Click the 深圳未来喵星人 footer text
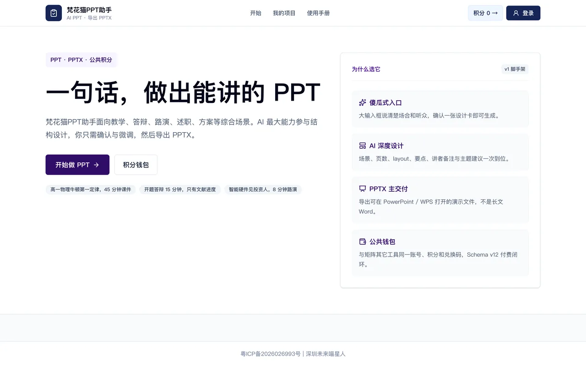586x366 pixels. 326,354
